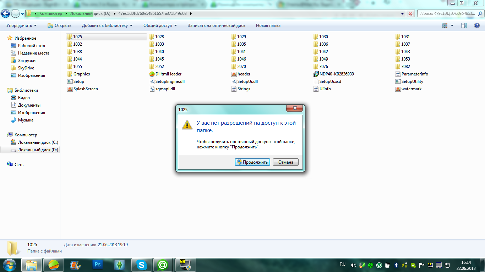The width and height of the screenshot is (485, 272).
Task: Toggle the preview pane icon
Action: tap(464, 25)
